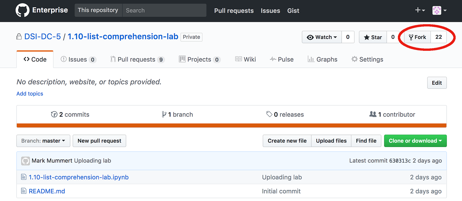This screenshot has width=462, height=201.
Task: Click the GitHub Octocat logo icon
Action: pyautogui.click(x=22, y=10)
